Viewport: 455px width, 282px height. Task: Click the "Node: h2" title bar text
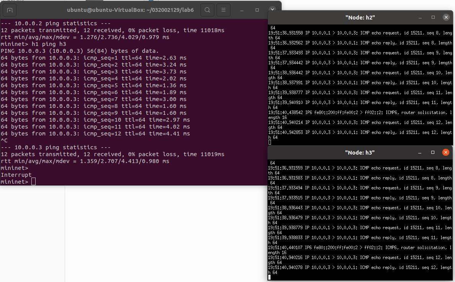point(360,17)
